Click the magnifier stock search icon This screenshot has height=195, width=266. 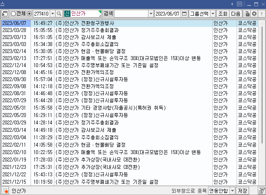coord(59,14)
